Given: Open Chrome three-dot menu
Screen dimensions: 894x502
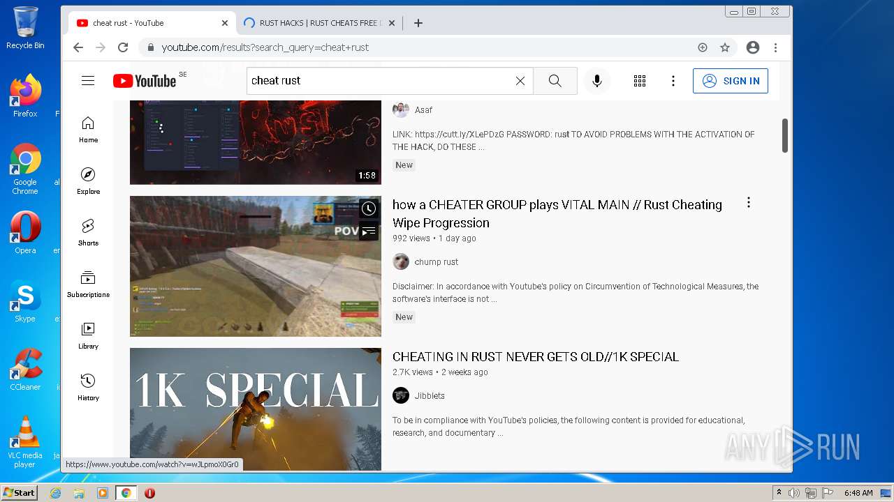Looking at the screenshot, I should pyautogui.click(x=775, y=47).
